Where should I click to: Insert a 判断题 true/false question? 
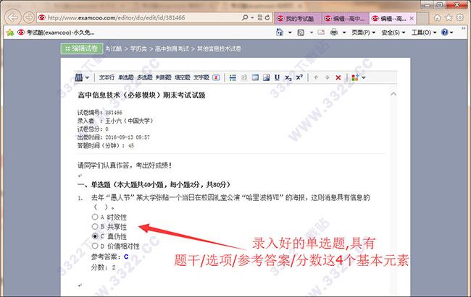[x=164, y=77]
